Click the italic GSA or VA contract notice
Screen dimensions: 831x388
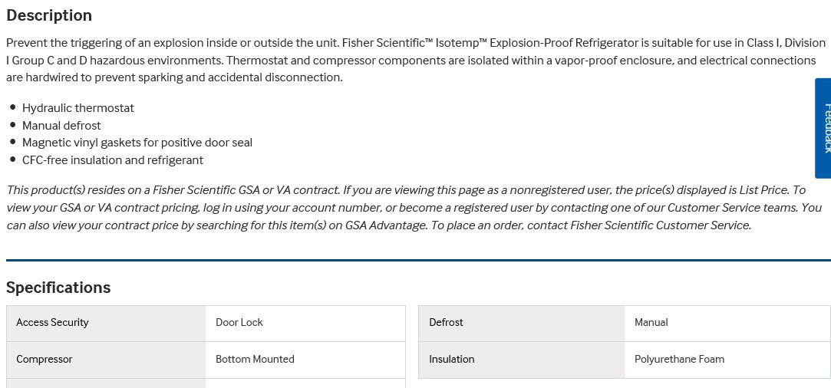point(414,207)
